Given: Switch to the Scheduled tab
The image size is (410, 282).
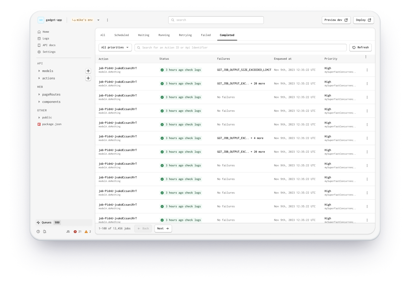Looking at the screenshot, I should tap(122, 35).
